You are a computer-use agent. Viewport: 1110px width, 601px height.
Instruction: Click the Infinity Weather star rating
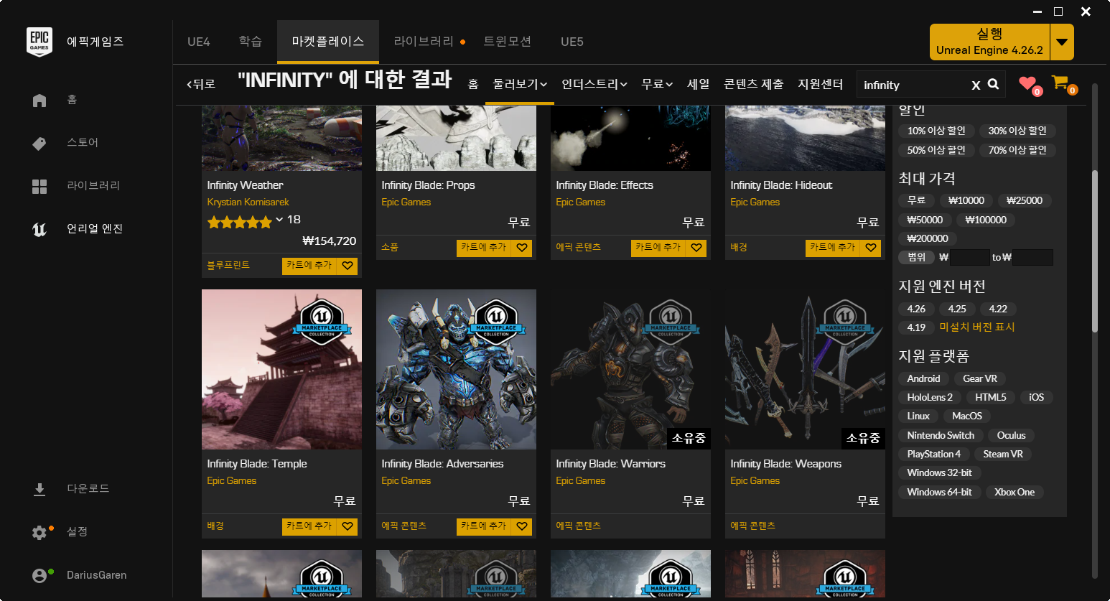click(240, 222)
